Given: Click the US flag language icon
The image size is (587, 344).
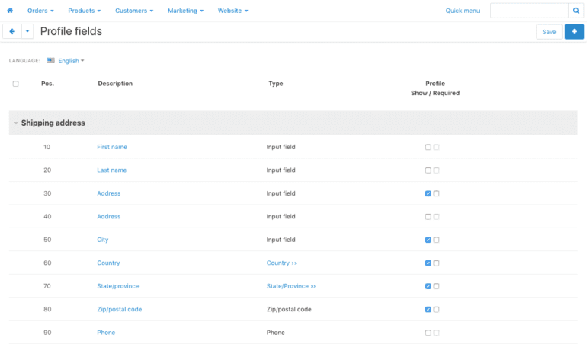Looking at the screenshot, I should [50, 61].
